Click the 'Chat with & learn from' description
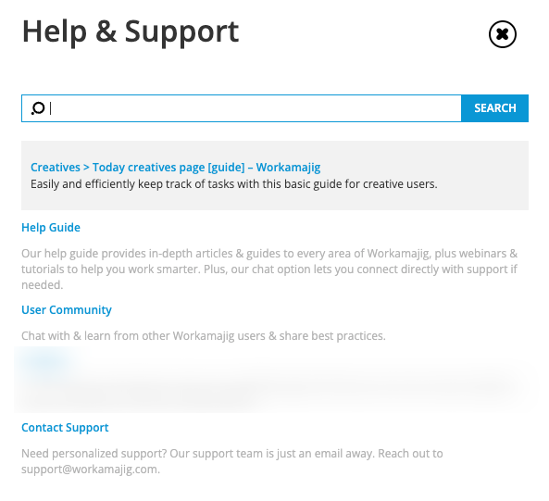The image size is (549, 501). 204,336
